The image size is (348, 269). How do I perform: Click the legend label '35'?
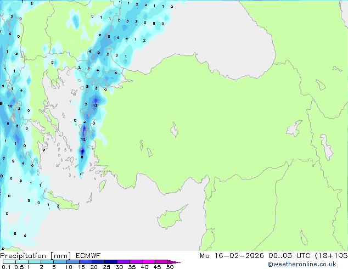pos(132,267)
